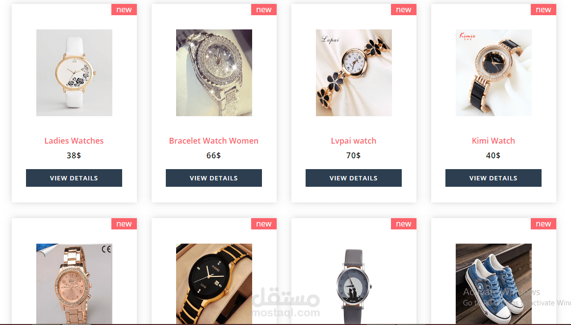Image resolution: width=571 pixels, height=325 pixels.
Task: View details for Ladies Watches
Action: [x=74, y=178]
